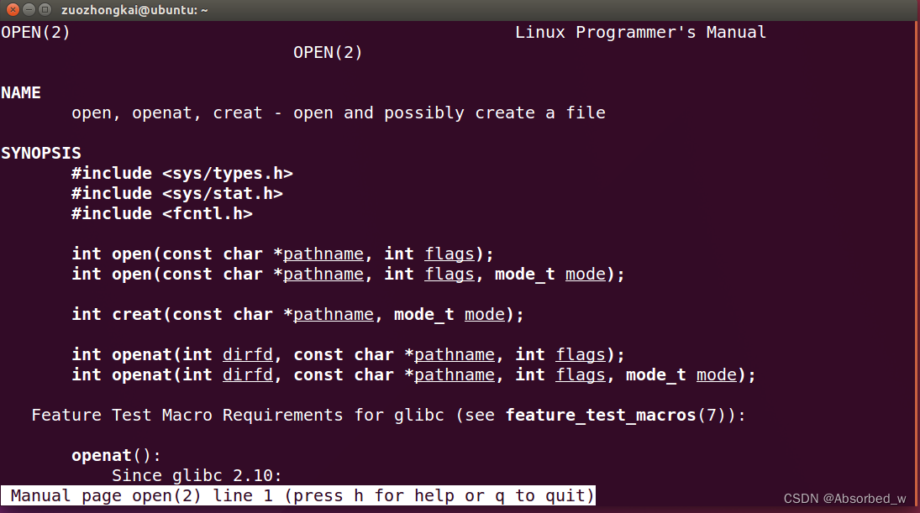Minimize the terminal window
The height and width of the screenshot is (513, 920).
pos(29,9)
